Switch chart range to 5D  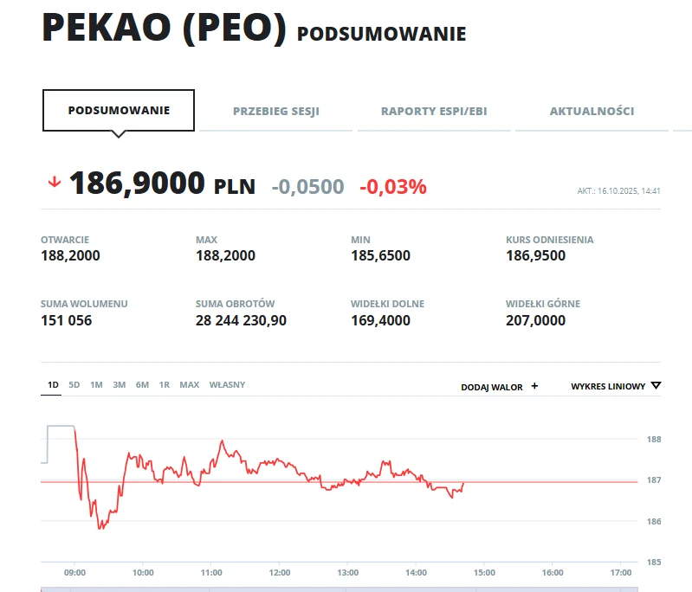tap(74, 384)
